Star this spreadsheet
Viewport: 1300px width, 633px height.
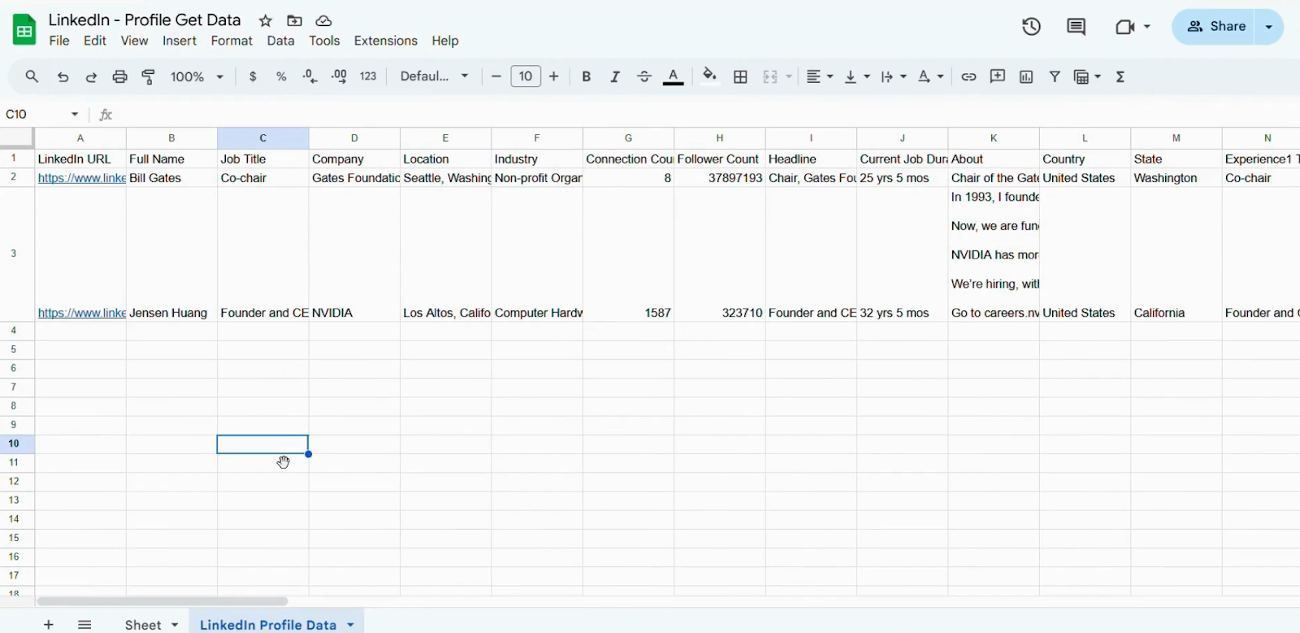click(x=266, y=20)
